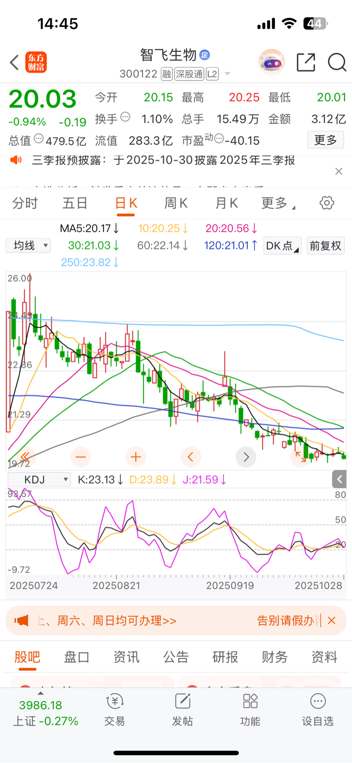Jump chart to earliest with double arrow
The image size is (352, 763).
click(x=25, y=457)
